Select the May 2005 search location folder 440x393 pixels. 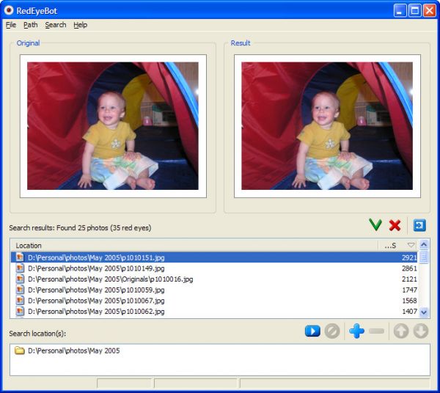pyautogui.click(x=73, y=350)
